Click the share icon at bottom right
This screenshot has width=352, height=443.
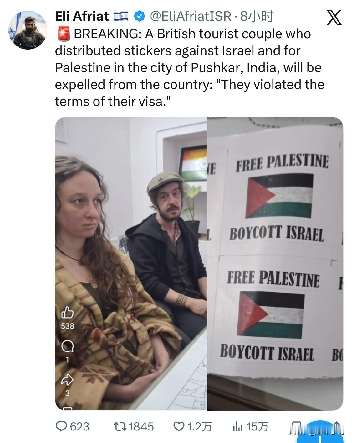(337, 427)
